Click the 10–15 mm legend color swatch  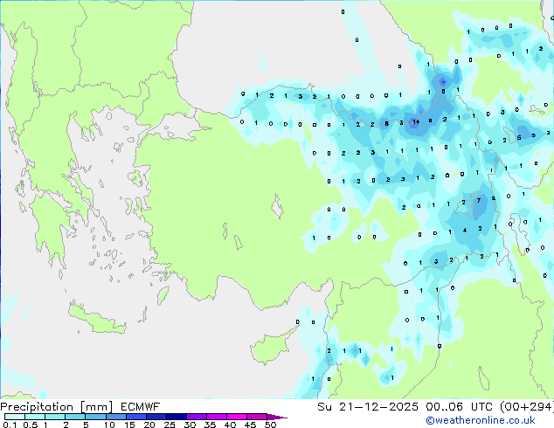click(115, 417)
